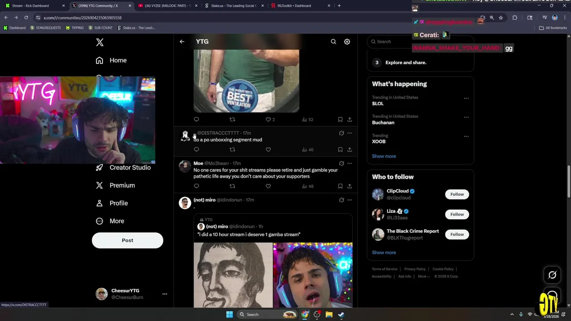Like the po unboxing post
This screenshot has width=571, height=321.
coord(268,149)
